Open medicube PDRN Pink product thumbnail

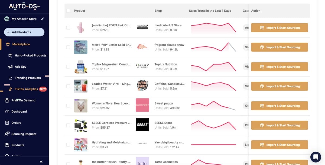[81, 28]
